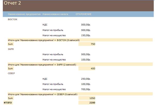Select the grand total value 2200
Viewport: 155px width, 105px height.
coord(87,103)
